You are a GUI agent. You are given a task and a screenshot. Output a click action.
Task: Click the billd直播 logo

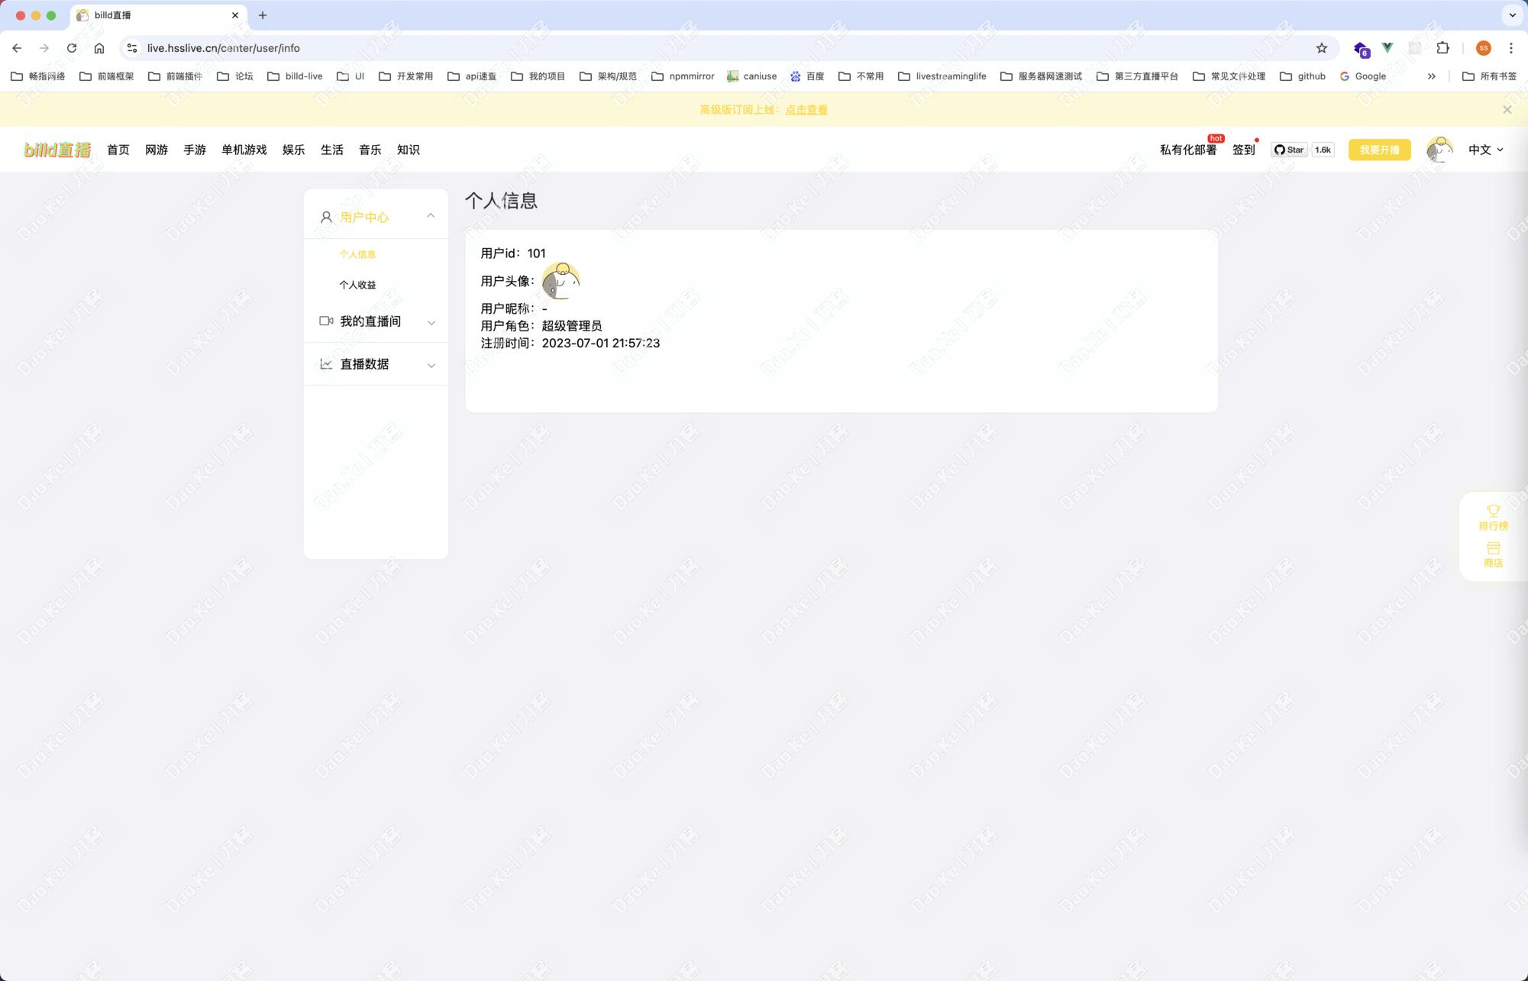(x=57, y=150)
